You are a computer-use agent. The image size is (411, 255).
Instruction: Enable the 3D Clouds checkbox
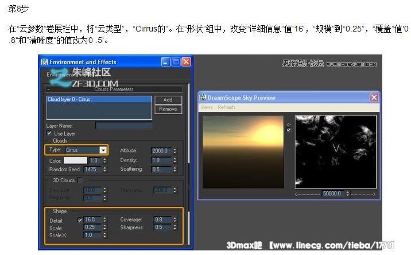coord(80,180)
